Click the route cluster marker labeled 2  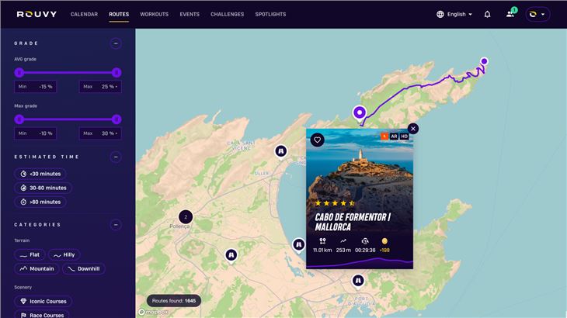click(x=186, y=216)
